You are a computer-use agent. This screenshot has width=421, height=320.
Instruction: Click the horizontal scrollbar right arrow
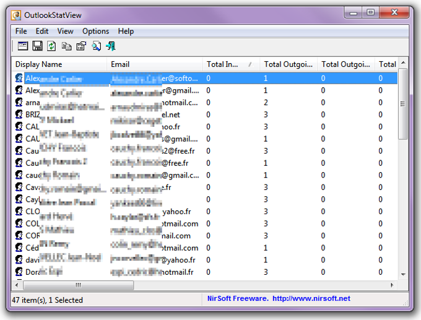pos(393,285)
